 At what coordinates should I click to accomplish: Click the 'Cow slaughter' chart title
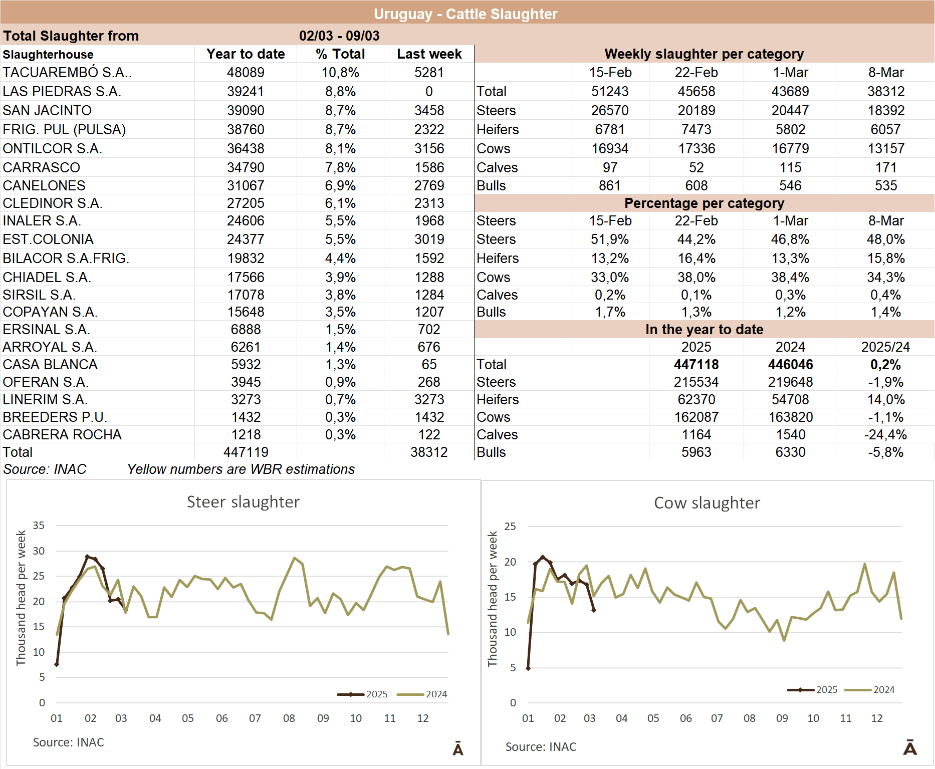coord(707,503)
